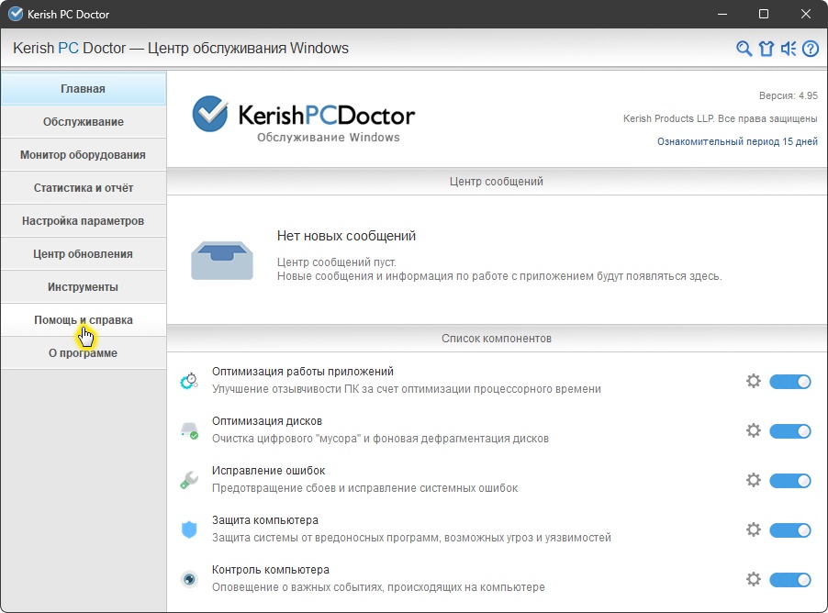Click the Нет новых сообщений heading
Viewport: 828px width, 613px height.
[x=346, y=236]
